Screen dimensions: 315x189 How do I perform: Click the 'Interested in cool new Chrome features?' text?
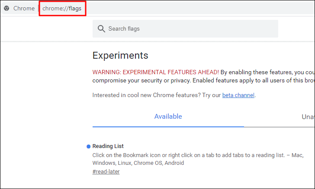click(146, 95)
